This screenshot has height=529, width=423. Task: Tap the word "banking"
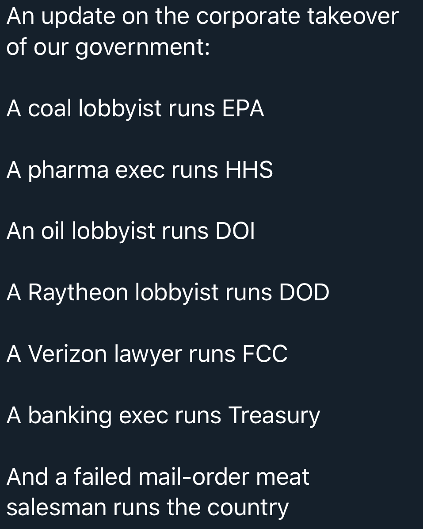[x=70, y=416]
